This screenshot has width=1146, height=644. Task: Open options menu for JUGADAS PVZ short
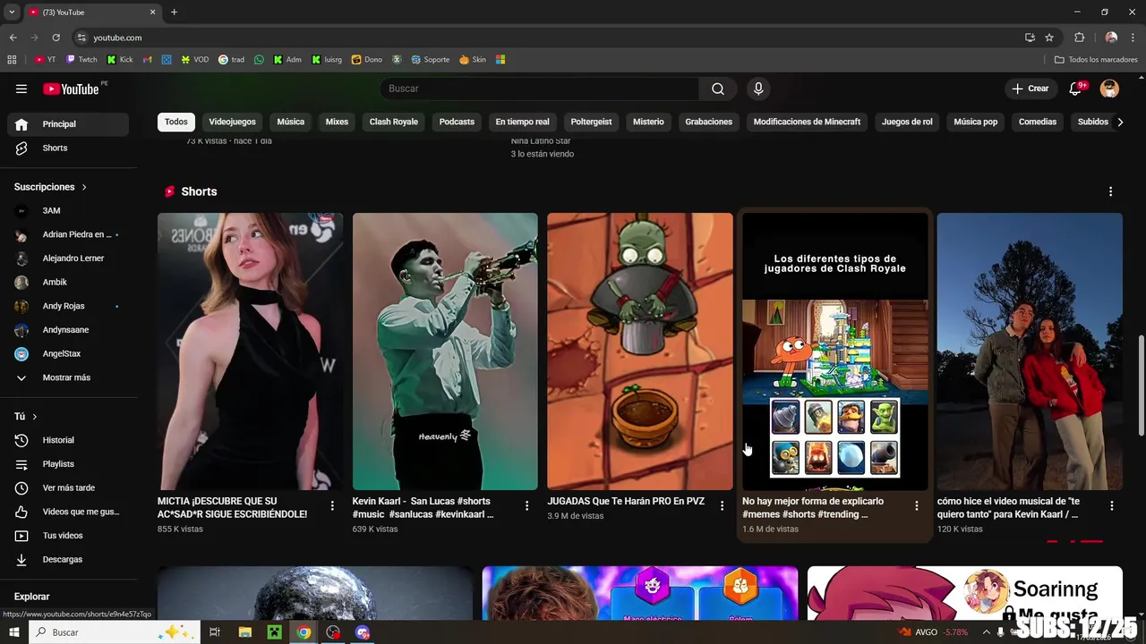(x=722, y=506)
